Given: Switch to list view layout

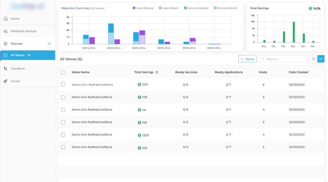Looking at the screenshot, I should [321, 59].
